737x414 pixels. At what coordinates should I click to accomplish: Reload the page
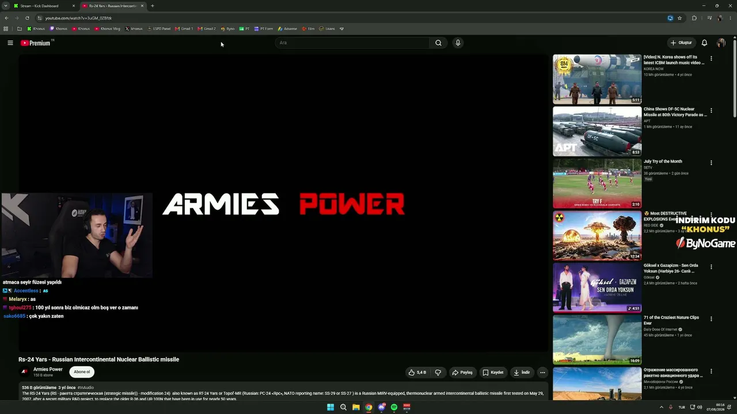(x=27, y=18)
